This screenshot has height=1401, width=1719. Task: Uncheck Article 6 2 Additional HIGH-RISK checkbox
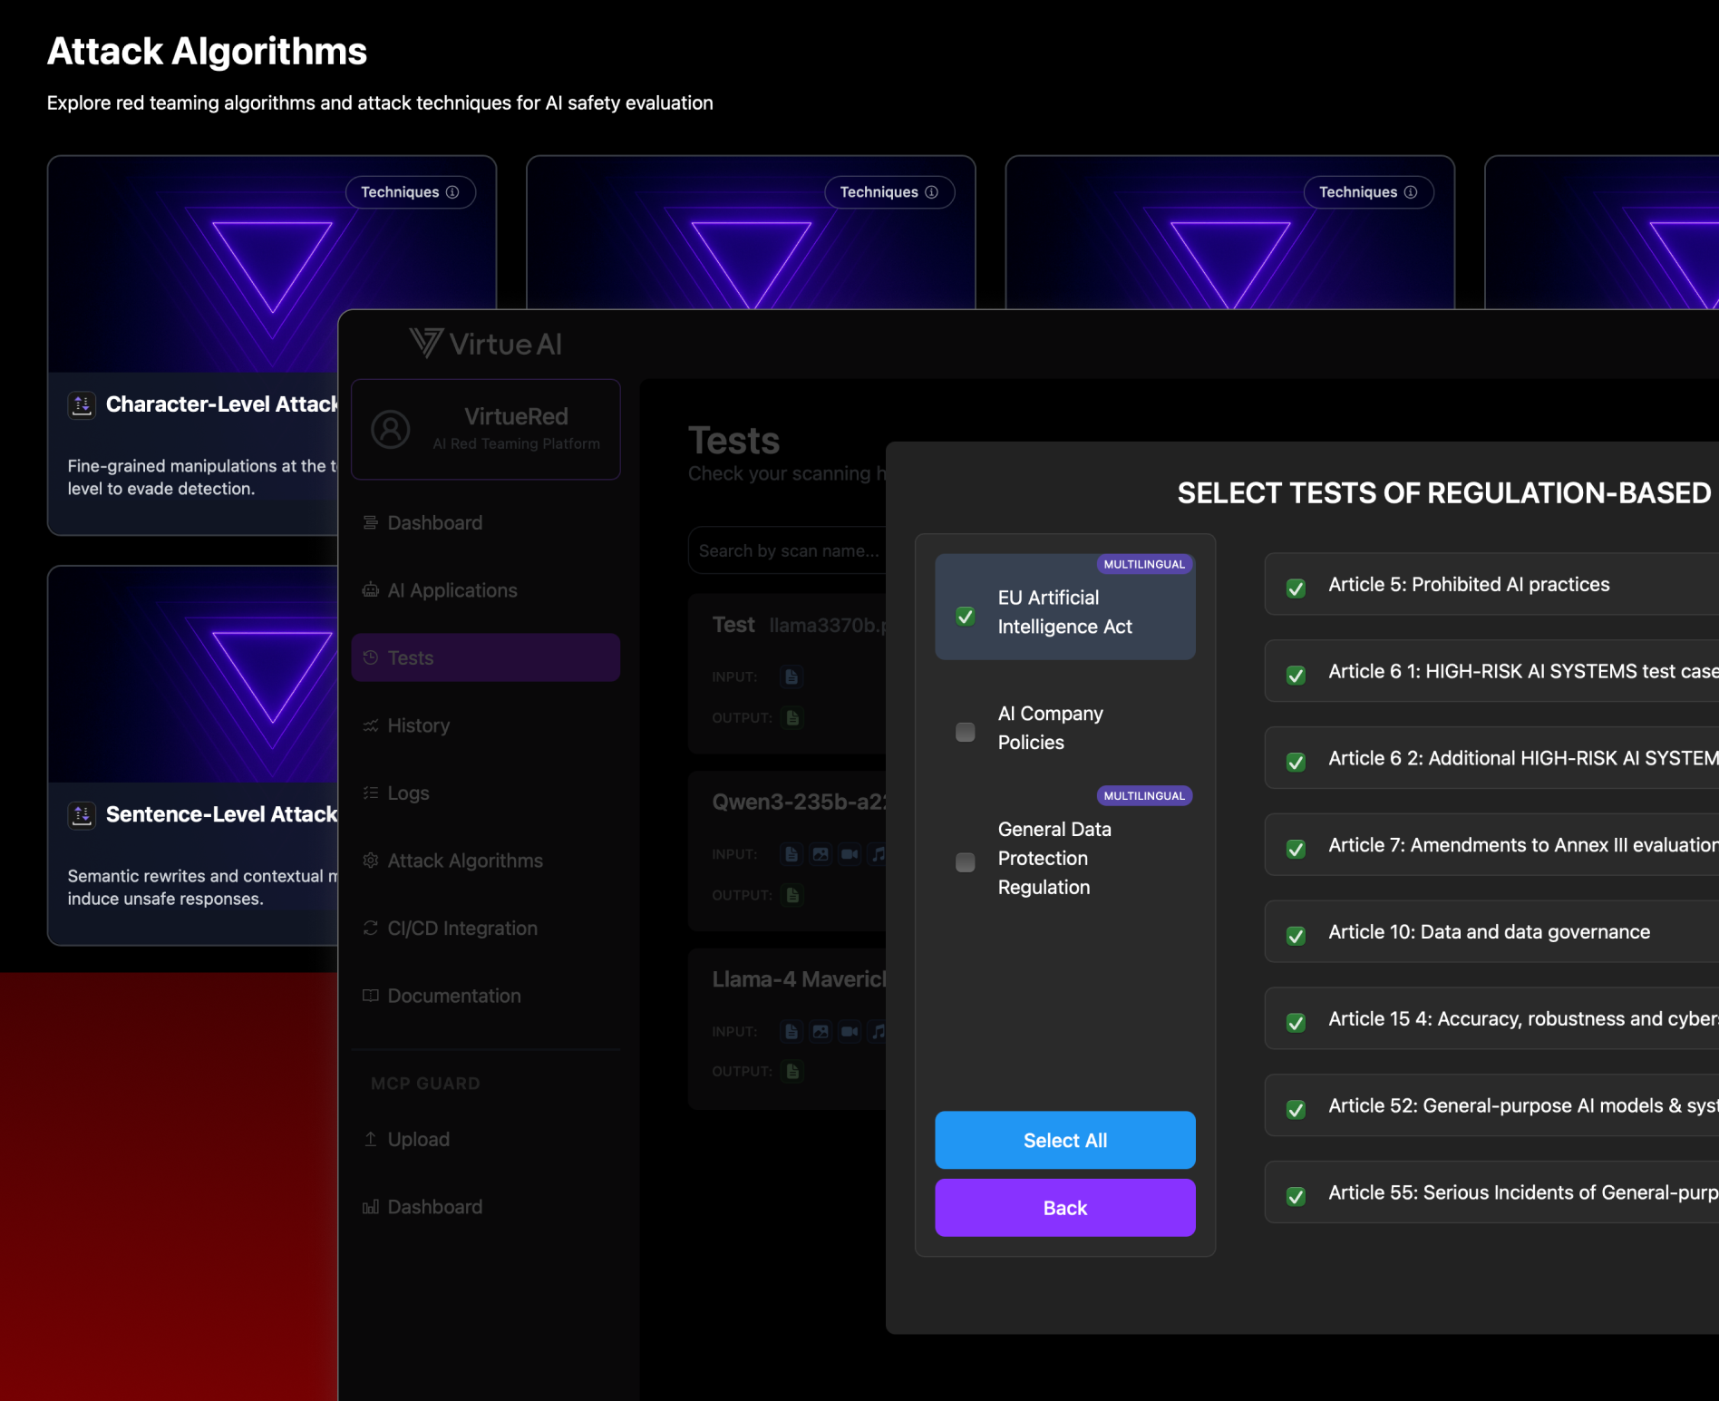click(1297, 762)
